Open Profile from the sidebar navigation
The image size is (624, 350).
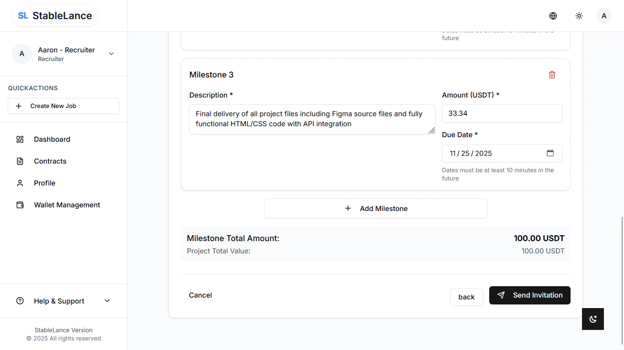click(44, 183)
